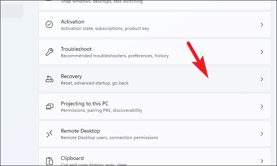Click the Clipboard row's right chevron
Image resolution: width=277 pixels, height=166 pixels.
pos(261,161)
